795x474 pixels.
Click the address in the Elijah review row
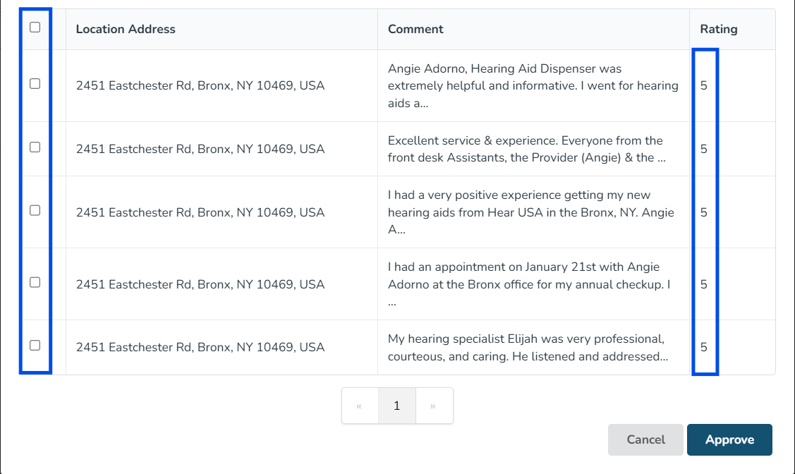coord(200,348)
